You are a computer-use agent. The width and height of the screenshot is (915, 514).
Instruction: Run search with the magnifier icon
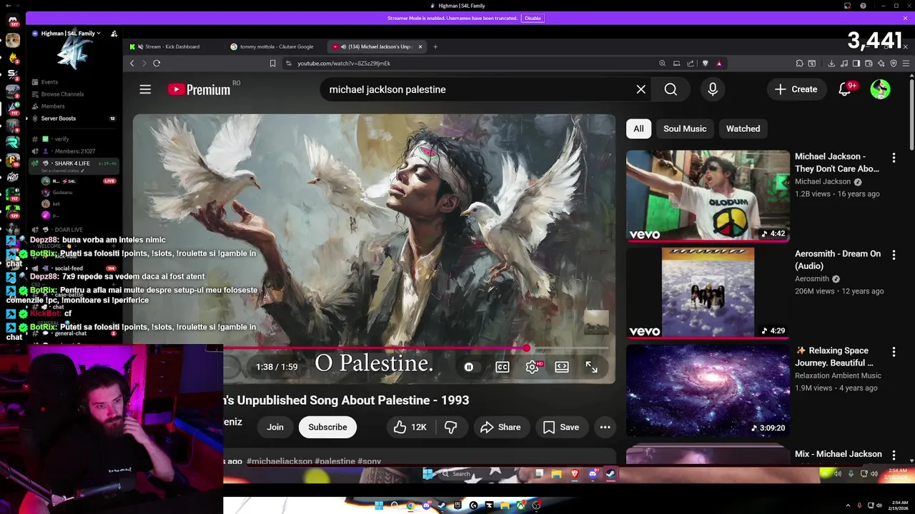click(x=671, y=89)
